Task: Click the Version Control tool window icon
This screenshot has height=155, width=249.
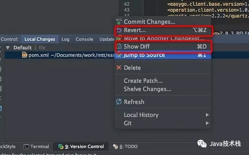Action: [61, 147]
